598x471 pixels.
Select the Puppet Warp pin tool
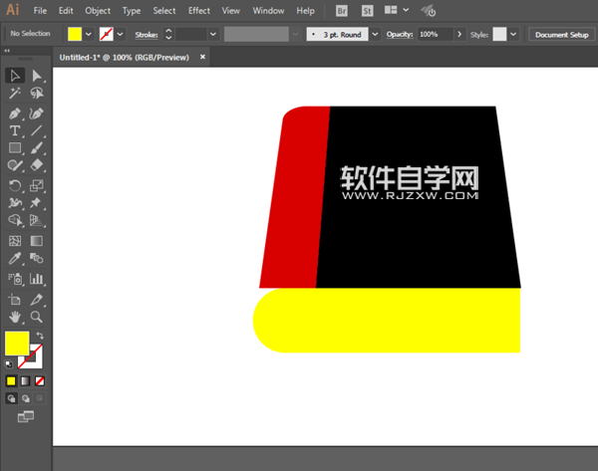tap(37, 203)
